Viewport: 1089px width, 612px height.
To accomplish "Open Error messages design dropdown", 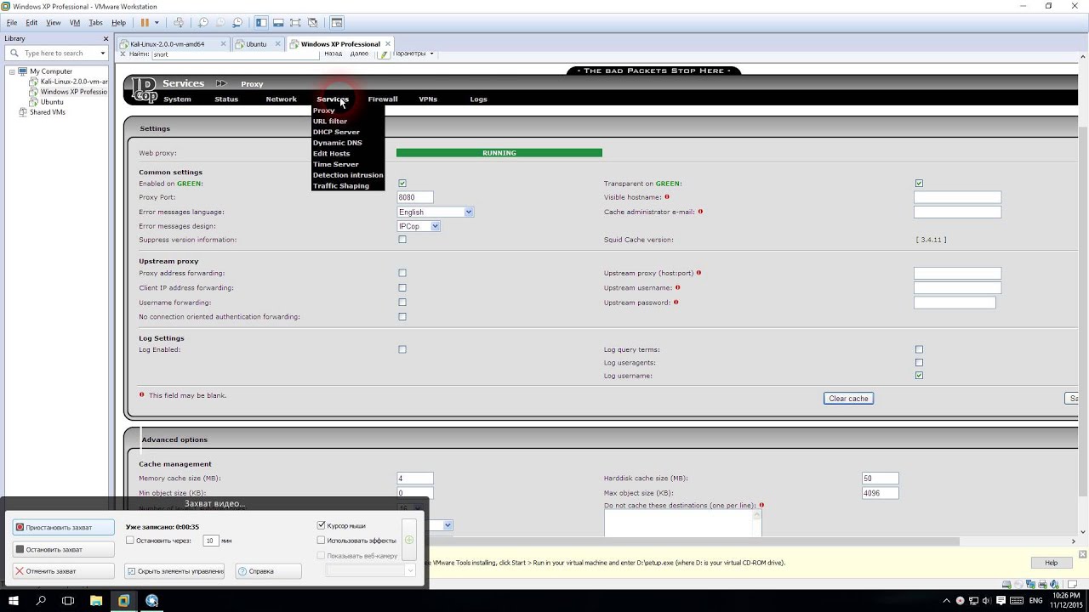I will (x=419, y=226).
